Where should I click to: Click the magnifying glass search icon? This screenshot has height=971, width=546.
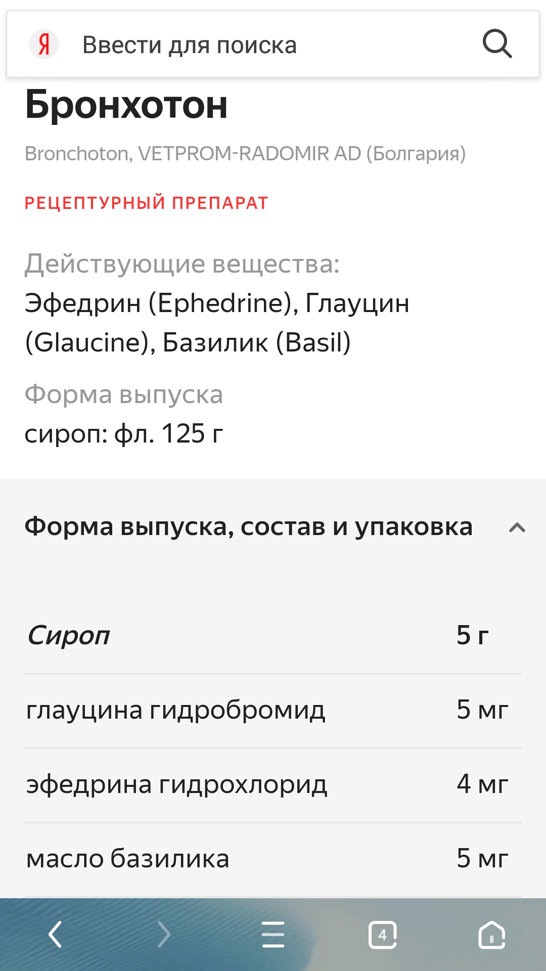[x=497, y=44]
